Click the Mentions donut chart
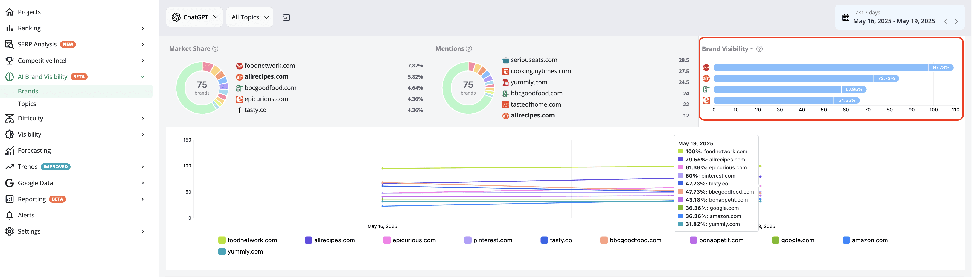Image resolution: width=972 pixels, height=277 pixels. pyautogui.click(x=468, y=88)
